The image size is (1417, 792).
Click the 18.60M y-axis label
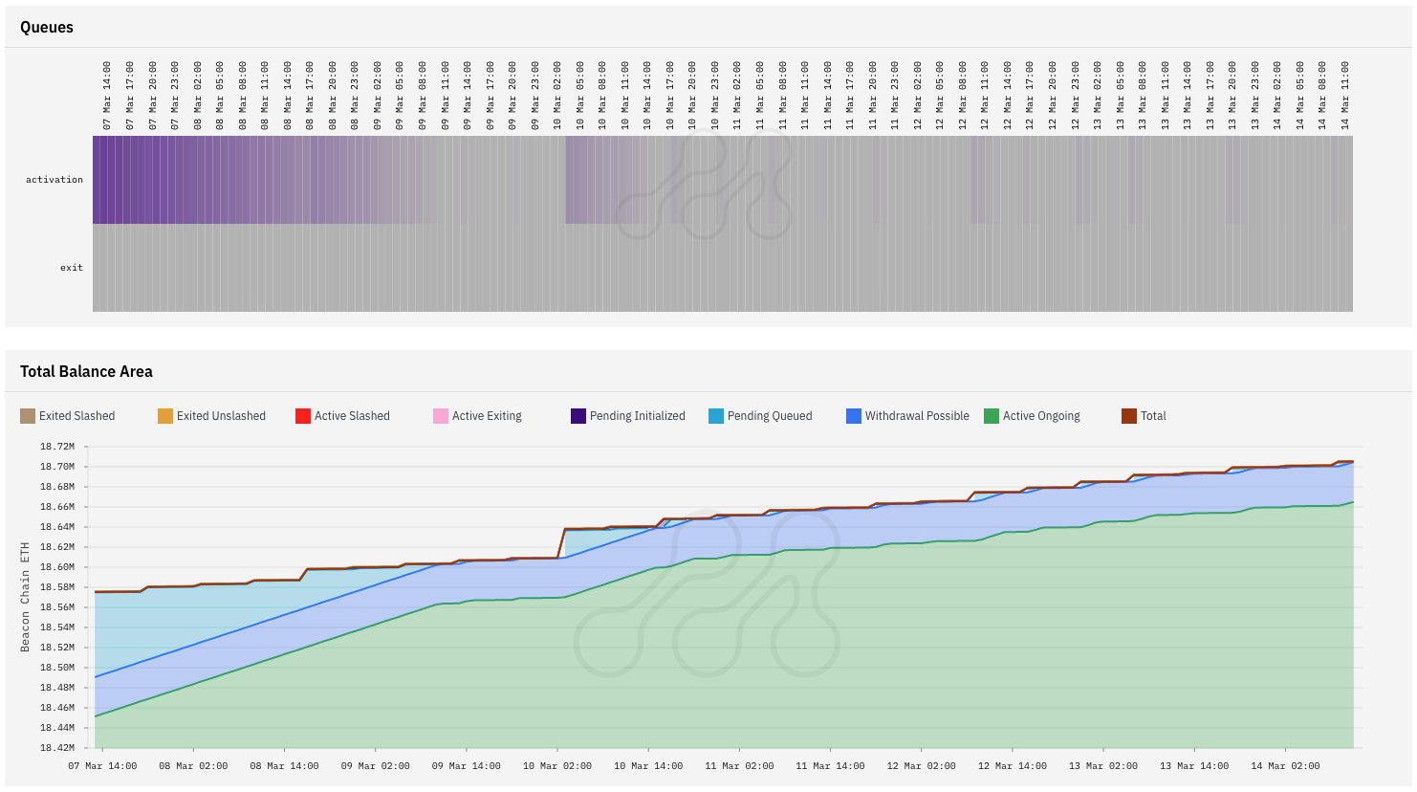57,567
